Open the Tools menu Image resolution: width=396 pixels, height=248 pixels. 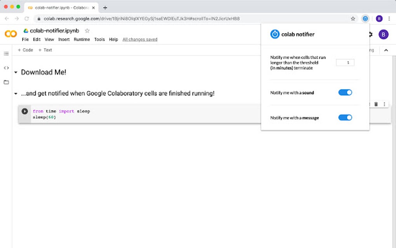(x=99, y=39)
